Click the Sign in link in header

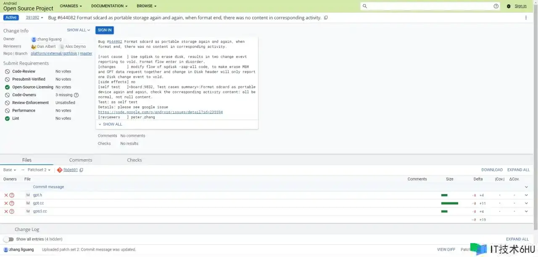tap(520, 6)
